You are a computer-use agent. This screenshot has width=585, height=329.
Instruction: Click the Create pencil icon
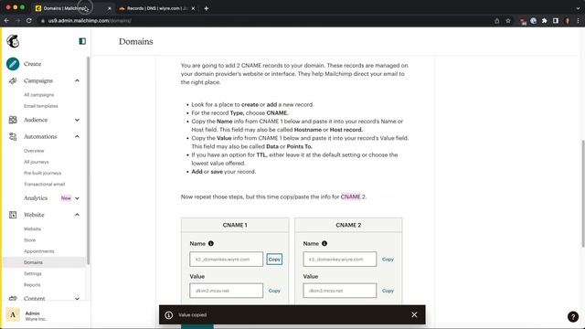(13, 64)
